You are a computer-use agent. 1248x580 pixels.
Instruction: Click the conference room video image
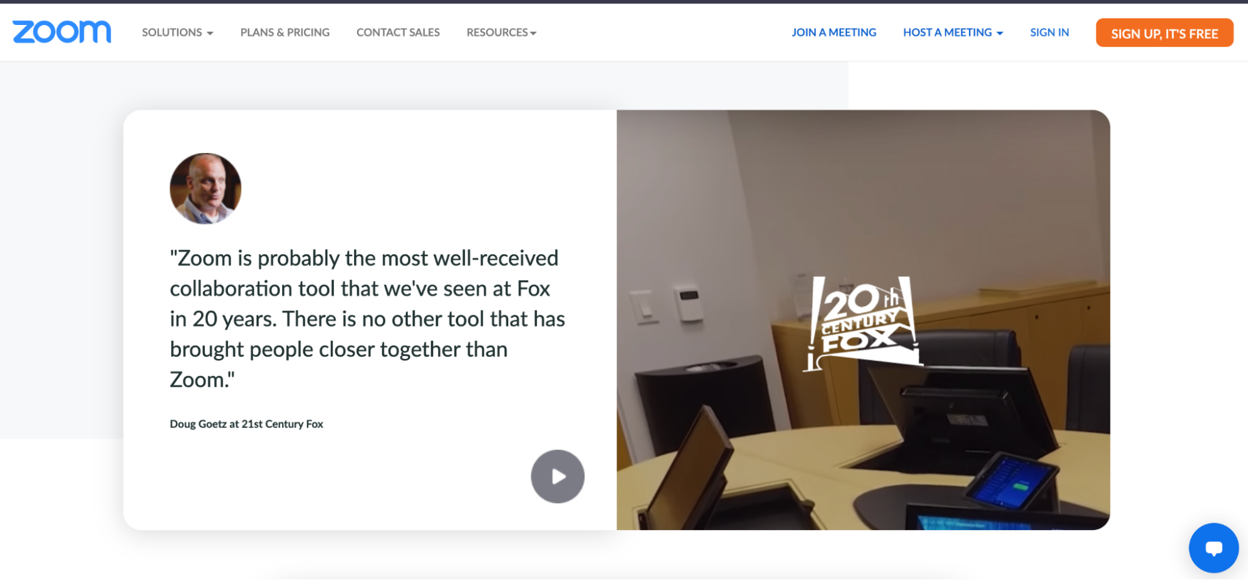863,320
